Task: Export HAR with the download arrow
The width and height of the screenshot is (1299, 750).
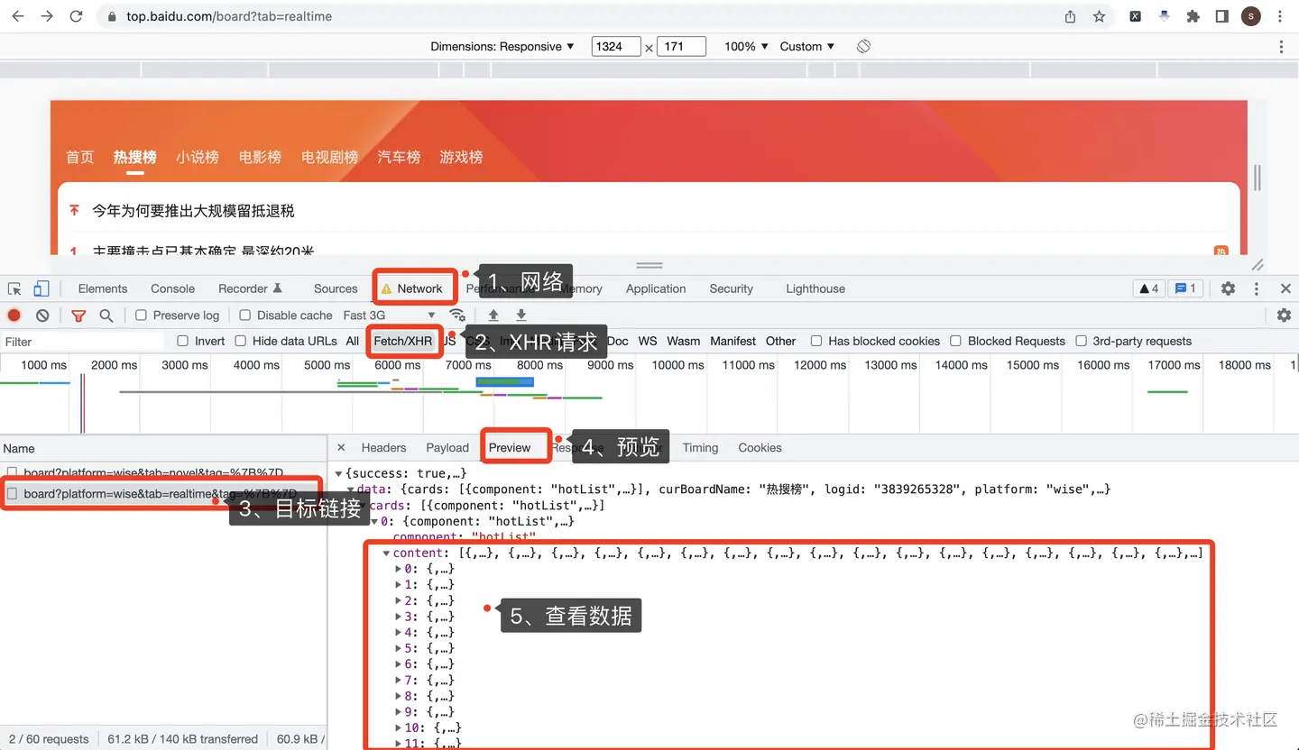Action: point(521,315)
